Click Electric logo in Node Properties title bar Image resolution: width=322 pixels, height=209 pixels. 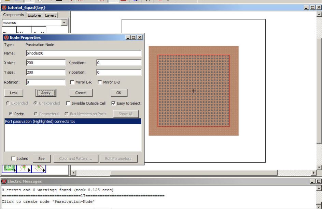(x=6, y=37)
